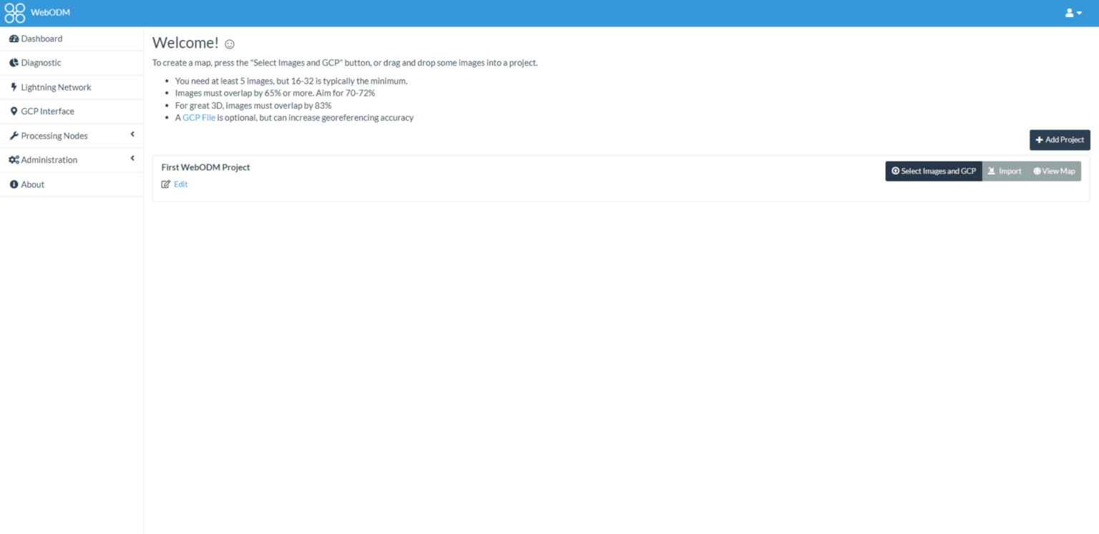This screenshot has width=1099, height=534.
Task: Expand the Processing Nodes chevron
Action: pyautogui.click(x=132, y=134)
